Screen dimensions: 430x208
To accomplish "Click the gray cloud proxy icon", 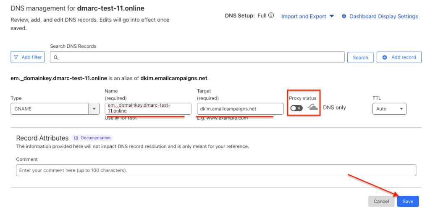I will (x=312, y=108).
